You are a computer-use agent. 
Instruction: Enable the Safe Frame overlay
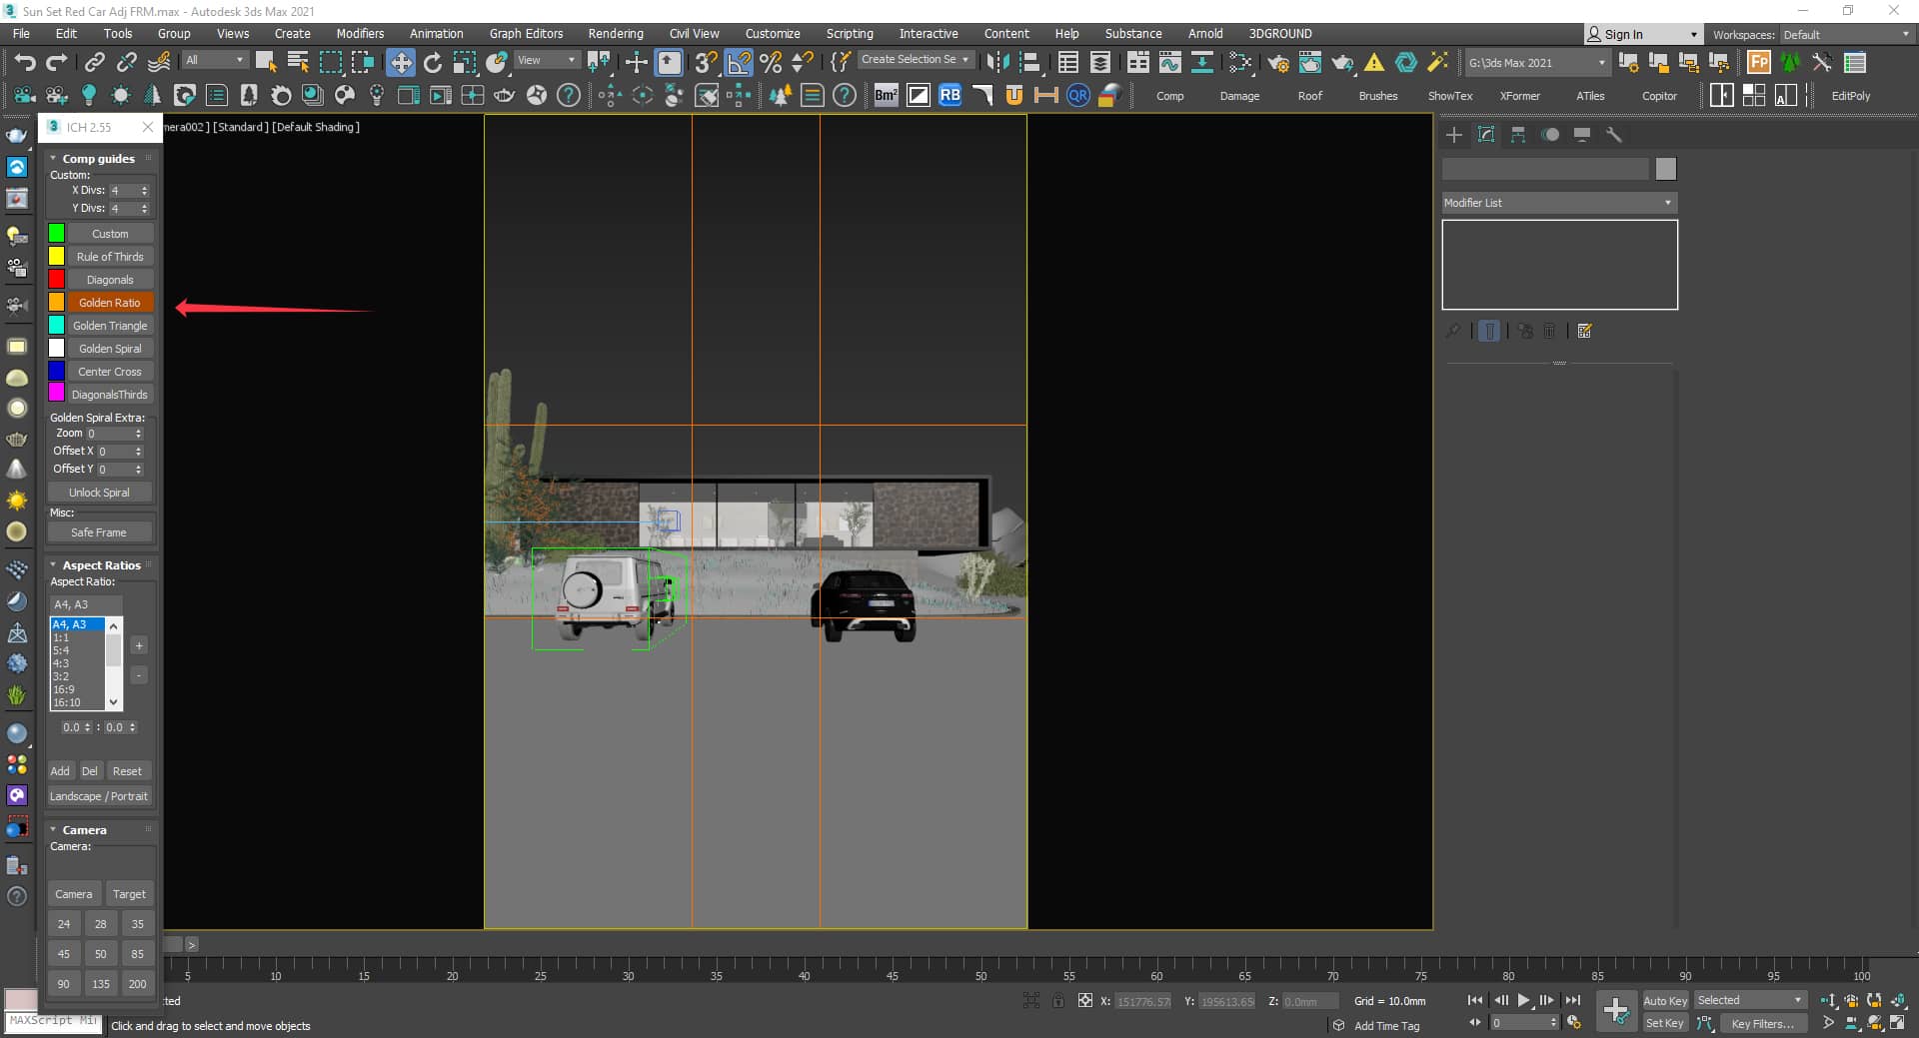(99, 532)
